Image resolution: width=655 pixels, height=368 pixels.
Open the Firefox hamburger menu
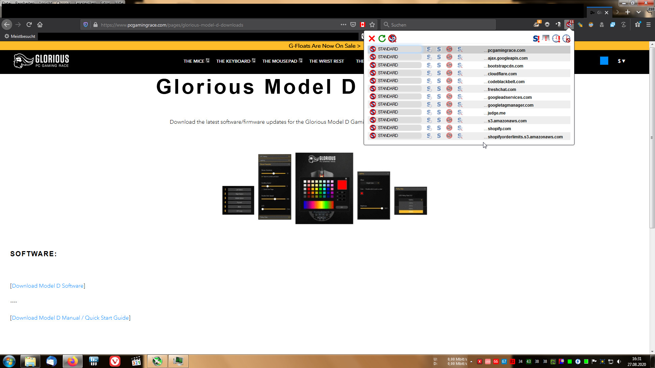point(649,25)
